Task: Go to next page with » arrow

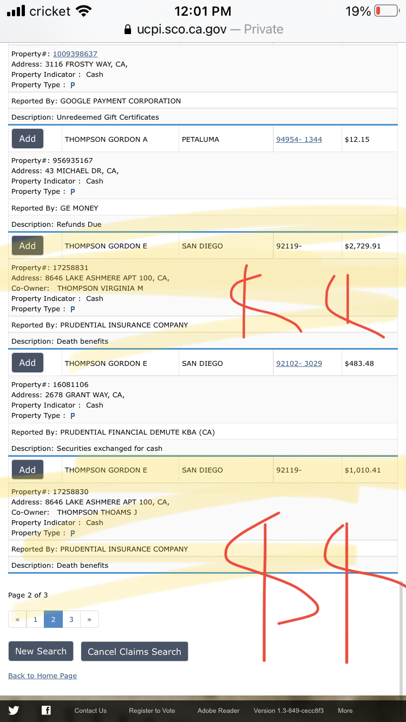Action: (89, 619)
